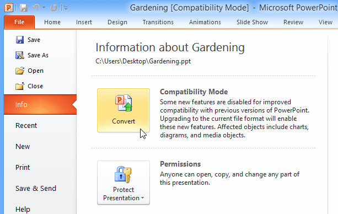
Task: Go to the Transitions tab
Action: click(158, 22)
